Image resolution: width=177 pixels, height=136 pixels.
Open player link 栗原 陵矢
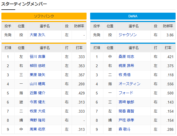[x=37, y=75]
